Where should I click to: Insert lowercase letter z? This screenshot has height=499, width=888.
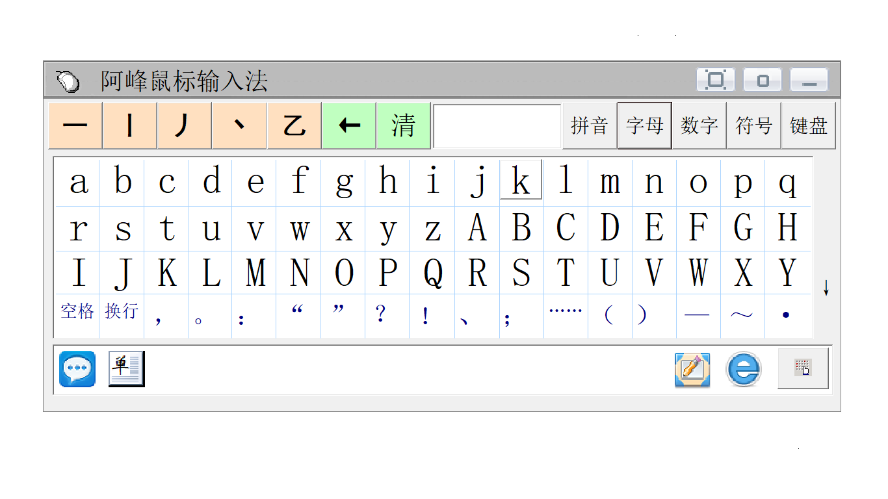pyautogui.click(x=432, y=229)
